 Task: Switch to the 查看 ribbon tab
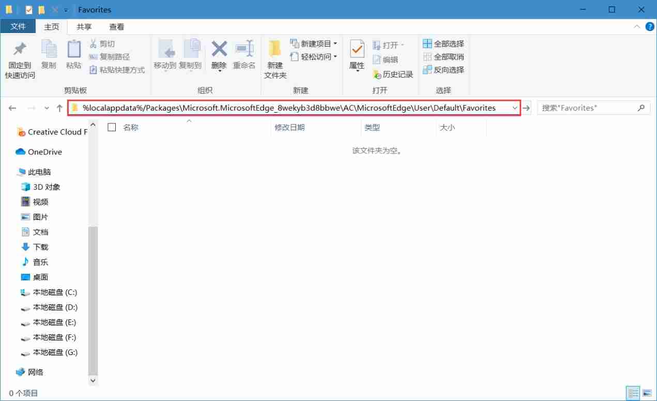pyautogui.click(x=116, y=26)
